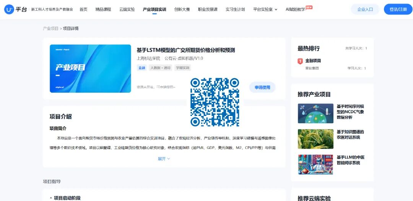
Task: Open 基于LLM的中医智能问诊系统 link
Action: tap(351, 160)
